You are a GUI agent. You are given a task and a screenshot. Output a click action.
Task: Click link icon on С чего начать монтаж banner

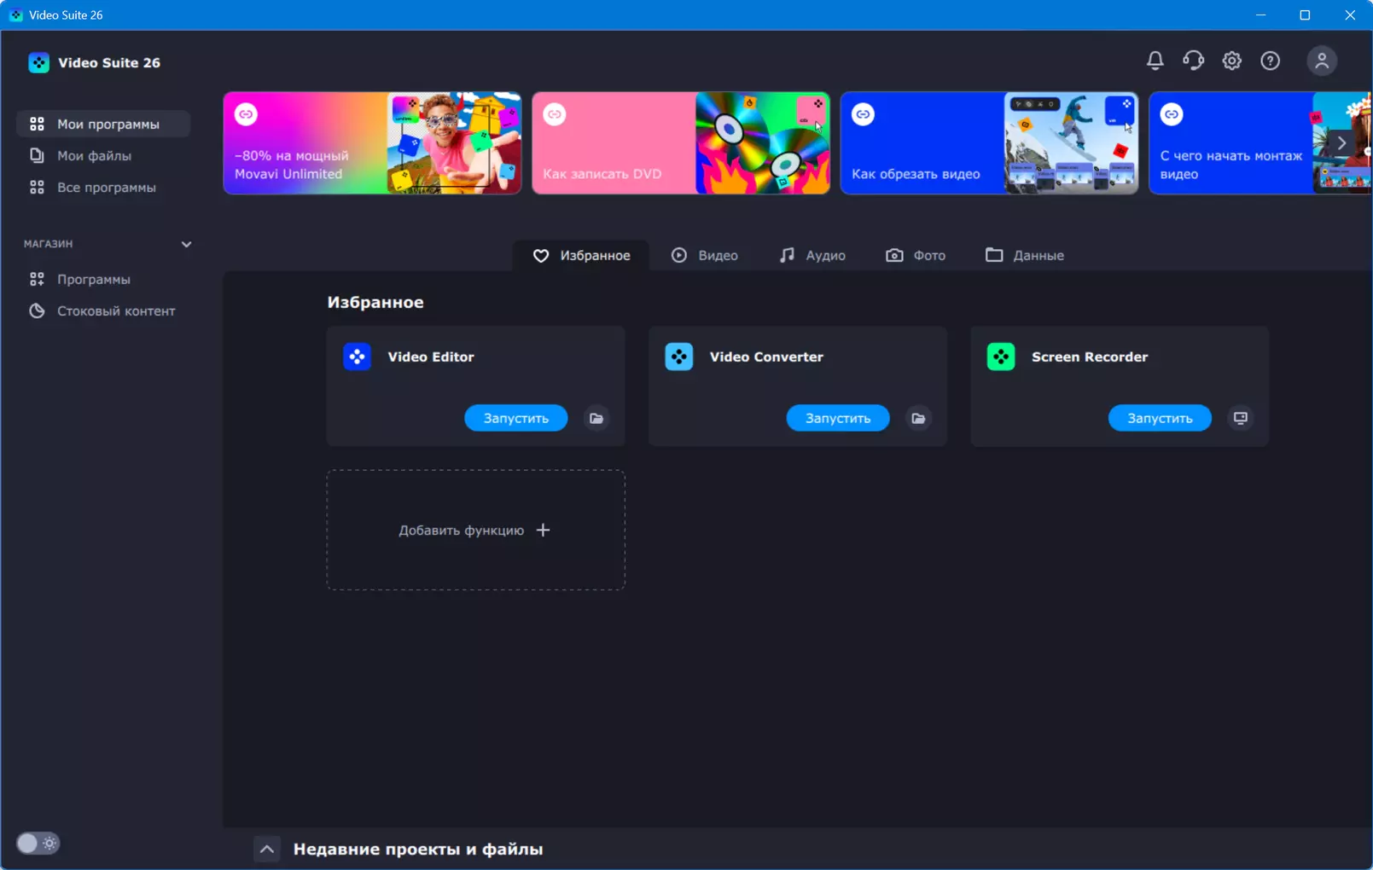[x=1172, y=114]
